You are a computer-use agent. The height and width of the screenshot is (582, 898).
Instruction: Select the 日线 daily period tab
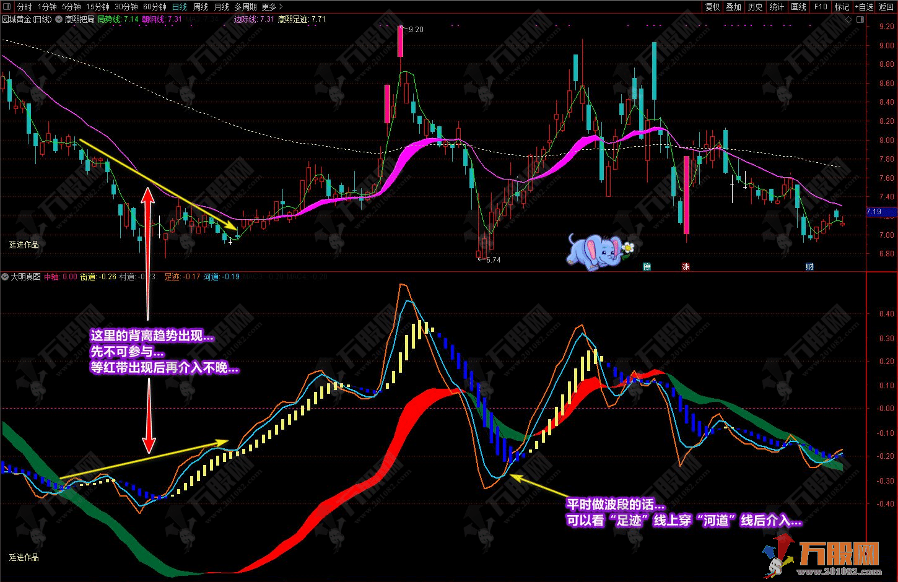click(180, 7)
